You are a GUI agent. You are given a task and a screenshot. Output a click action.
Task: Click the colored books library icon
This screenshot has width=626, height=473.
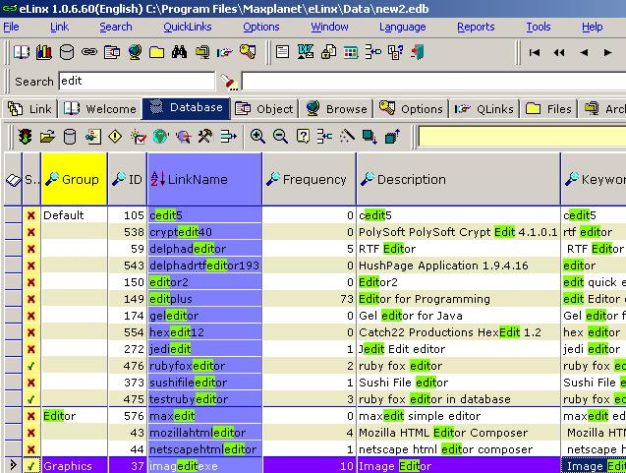(x=44, y=52)
